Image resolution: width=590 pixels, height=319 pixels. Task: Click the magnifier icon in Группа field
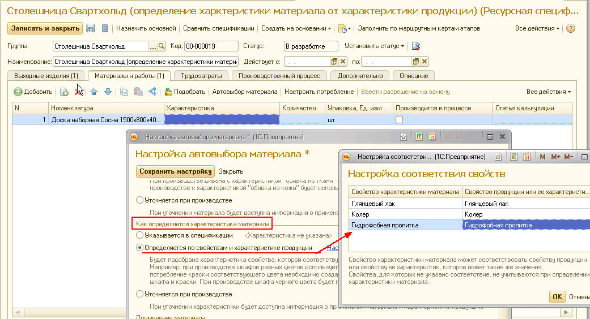tap(162, 46)
